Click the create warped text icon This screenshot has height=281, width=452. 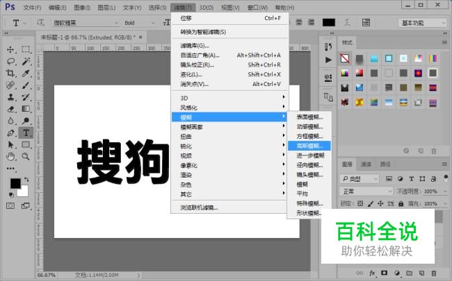(x=348, y=23)
